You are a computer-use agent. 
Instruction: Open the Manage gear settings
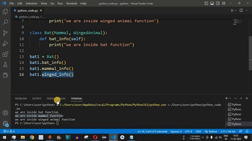(x=5, y=123)
